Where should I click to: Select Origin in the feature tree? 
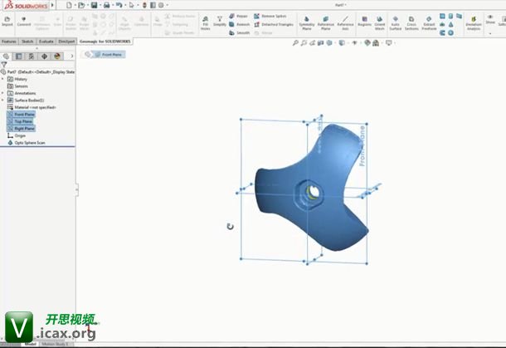pos(16,135)
